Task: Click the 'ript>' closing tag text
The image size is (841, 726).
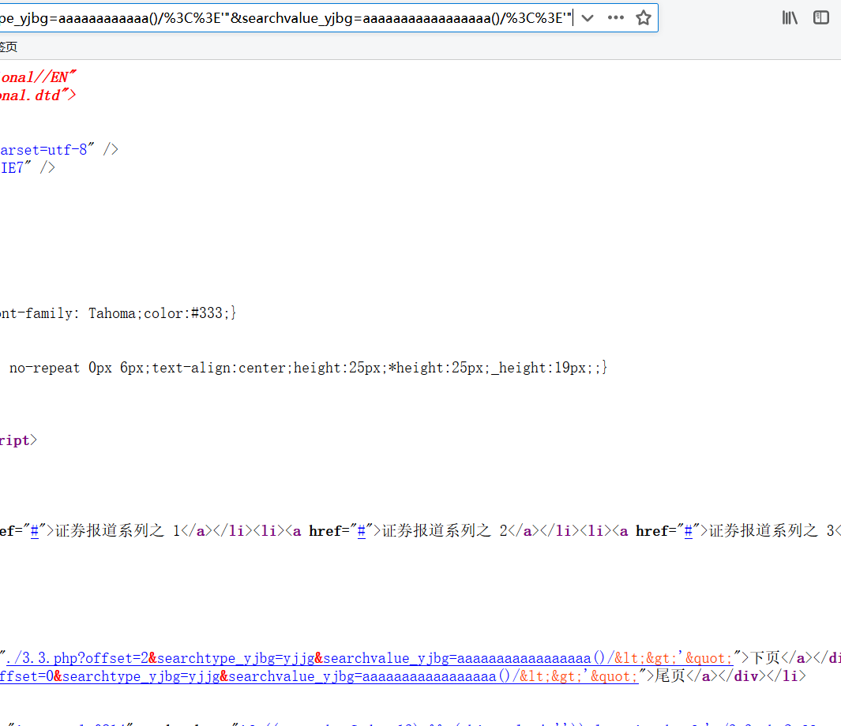Action: (x=18, y=440)
